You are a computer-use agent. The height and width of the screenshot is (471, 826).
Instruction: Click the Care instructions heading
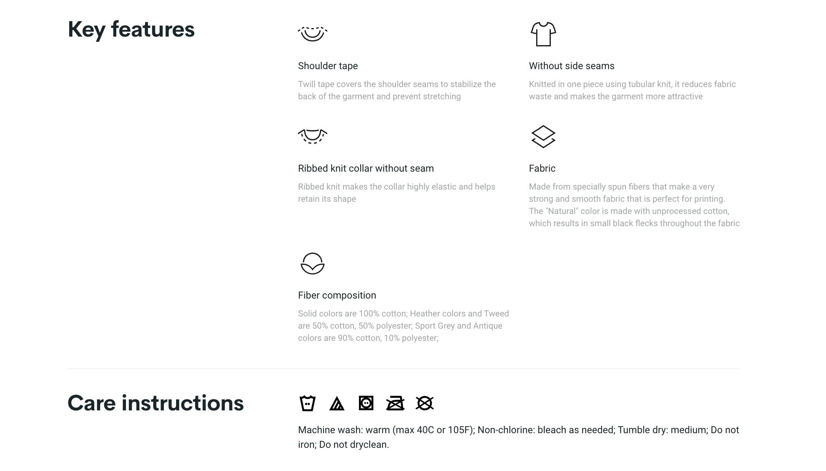[155, 403]
